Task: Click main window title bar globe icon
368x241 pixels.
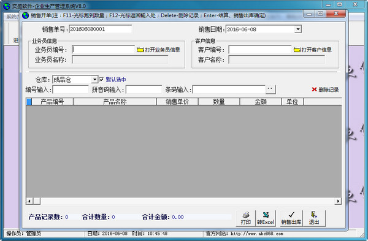Action: [7, 6]
